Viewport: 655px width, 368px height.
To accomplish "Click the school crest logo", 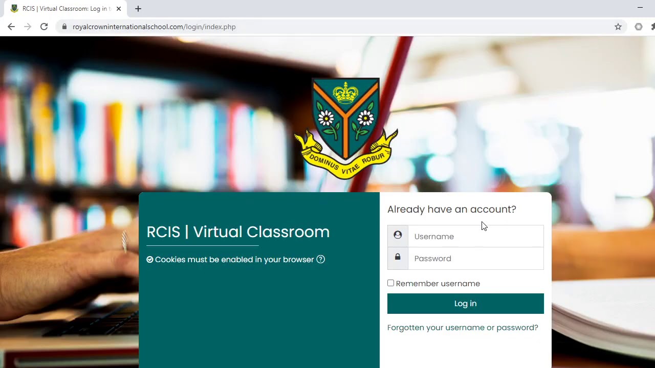I will (x=346, y=128).
